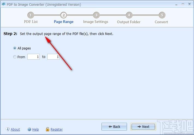
Task: Click the 'All pages' label text
Action: coord(24,48)
